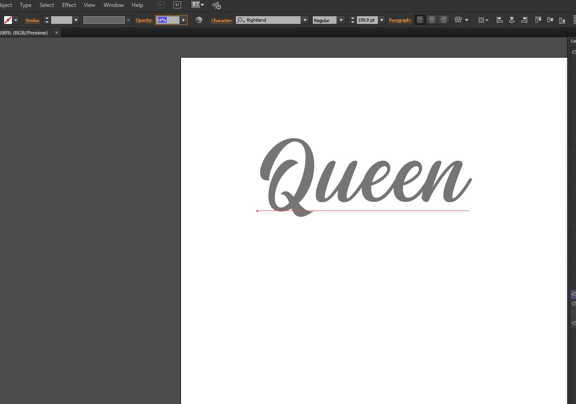Click the Character panel link
This screenshot has width=576, height=404.
221,20
